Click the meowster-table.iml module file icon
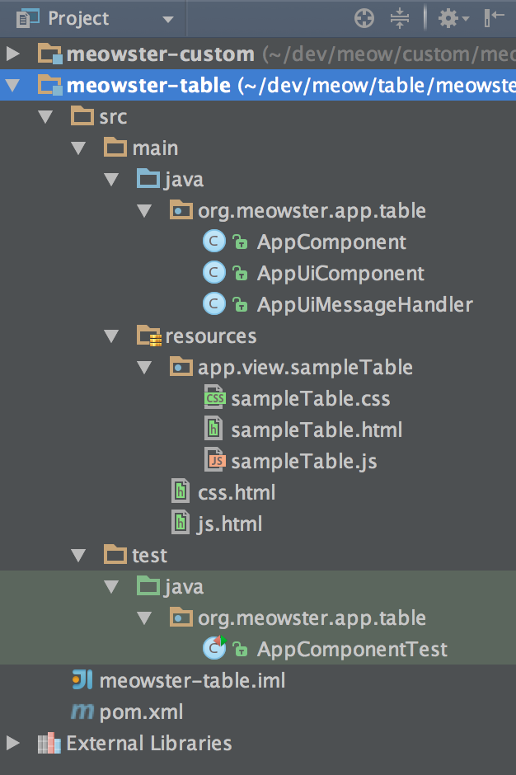The width and height of the screenshot is (516, 775). [x=82, y=680]
